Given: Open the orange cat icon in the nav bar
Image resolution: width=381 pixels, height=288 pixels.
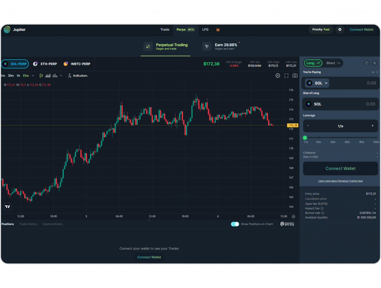Looking at the screenshot, I should pos(218,30).
